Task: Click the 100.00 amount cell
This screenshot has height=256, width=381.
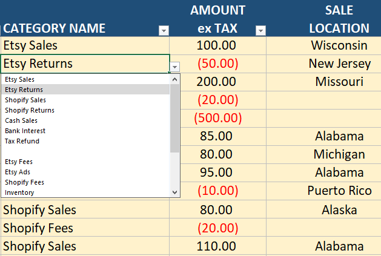Action: coord(217,45)
